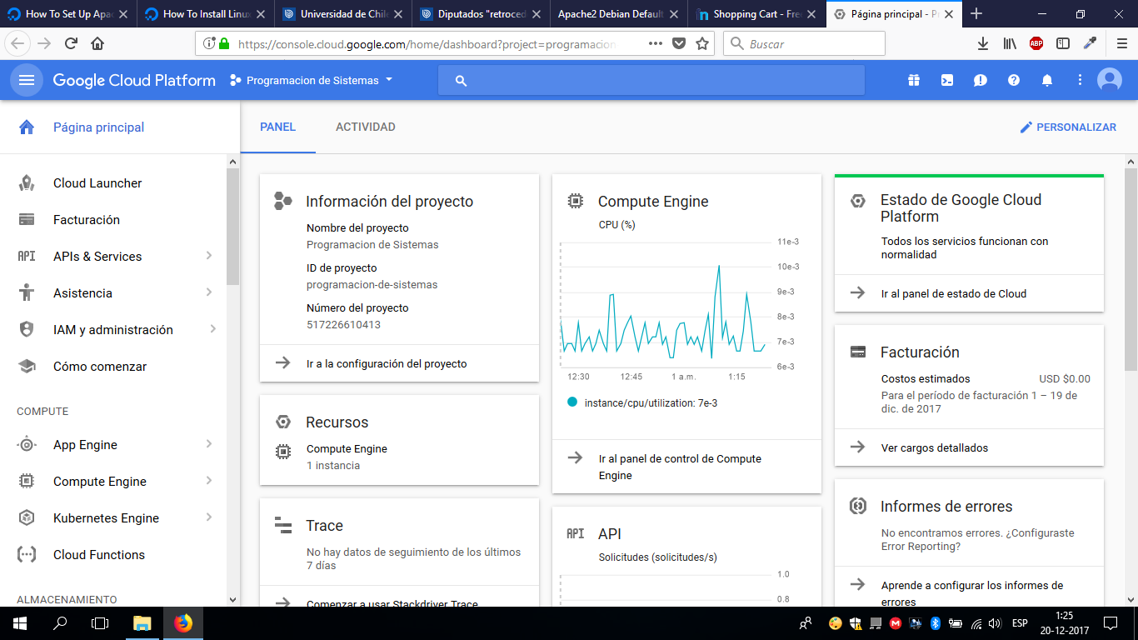Reload the page with browser refresh button
Screen dimensions: 1138x640
[72, 44]
